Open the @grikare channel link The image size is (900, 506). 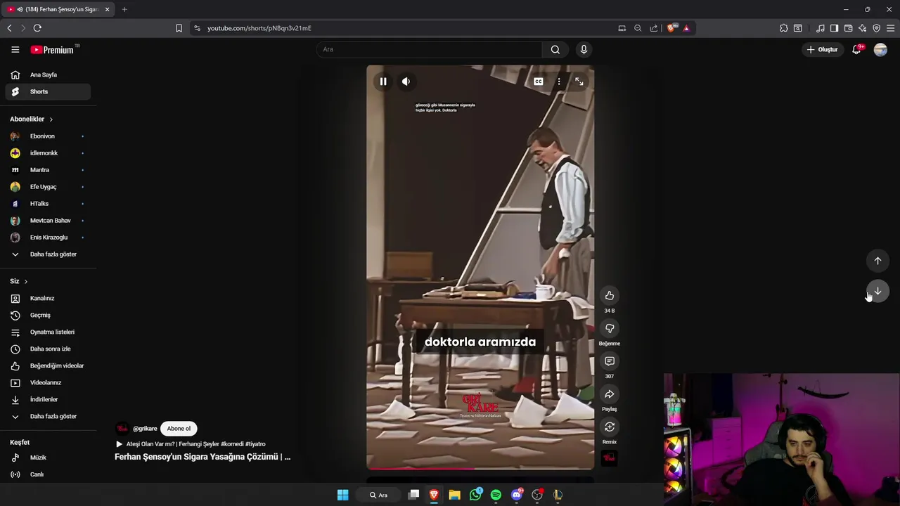coord(145,429)
